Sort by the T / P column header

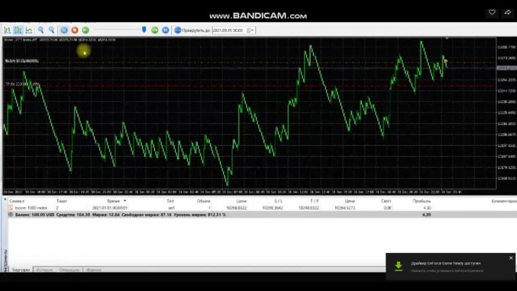(314, 201)
